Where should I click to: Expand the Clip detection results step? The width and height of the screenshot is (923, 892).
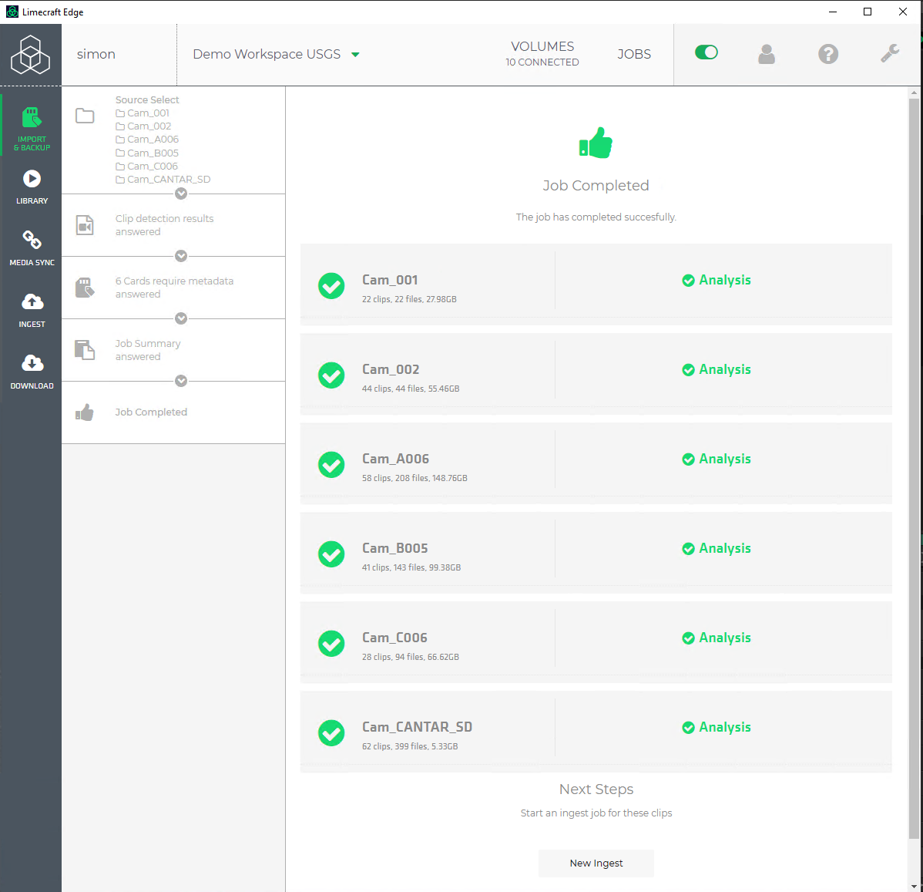coord(180,256)
